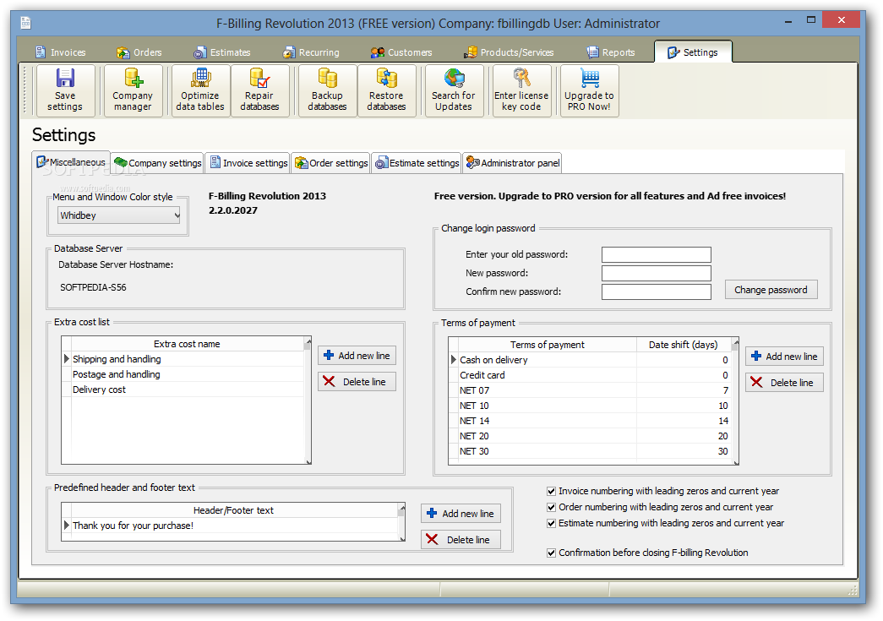Open the Administrator panel sub-tab

point(512,163)
